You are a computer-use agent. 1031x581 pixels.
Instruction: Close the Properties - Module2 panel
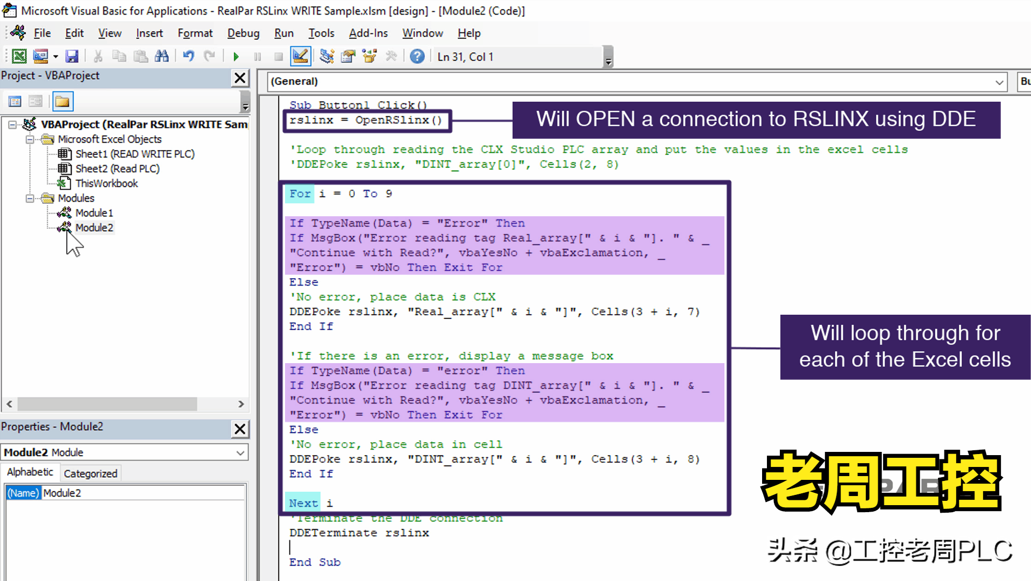tap(240, 429)
